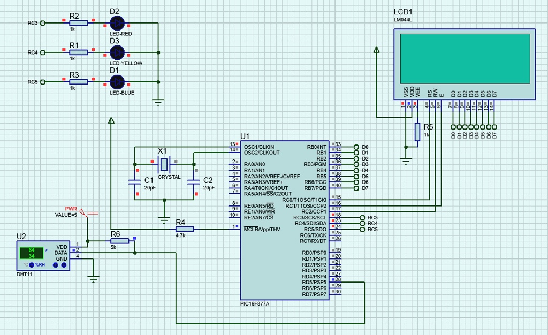The width and height of the screenshot is (548, 335).
Task: Click the DHT11 label text
Action: pyautogui.click(x=24, y=275)
